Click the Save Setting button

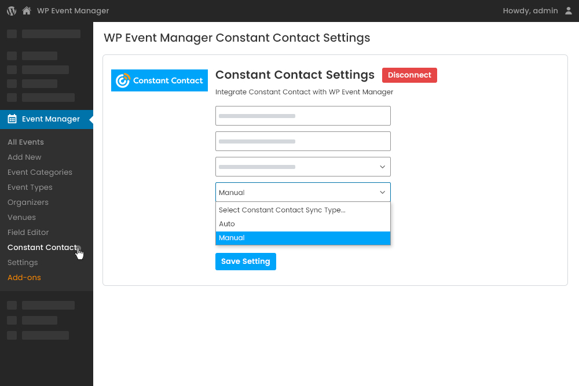pyautogui.click(x=245, y=261)
